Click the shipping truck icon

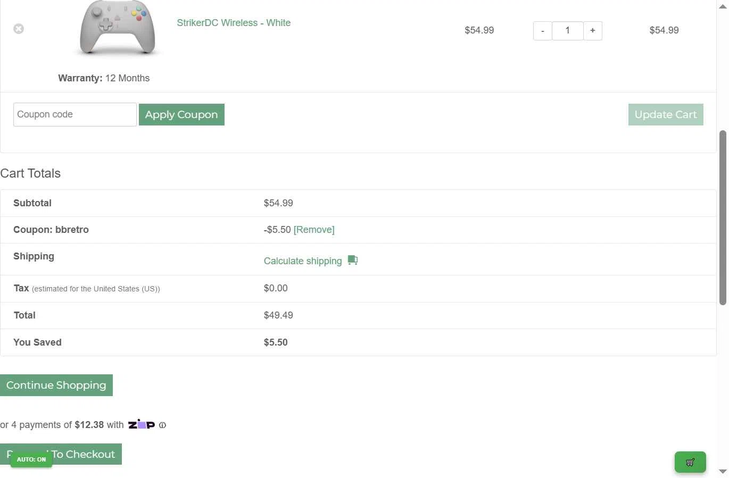click(353, 260)
